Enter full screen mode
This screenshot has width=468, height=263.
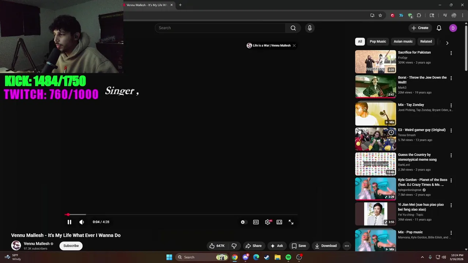pos(291,222)
